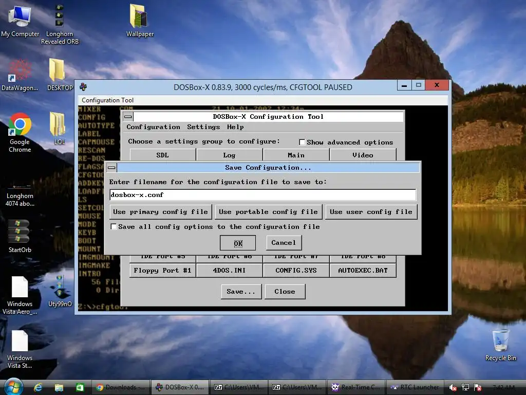This screenshot has height=395, width=526.
Task: Click the Save... button below groups
Action: point(241,292)
